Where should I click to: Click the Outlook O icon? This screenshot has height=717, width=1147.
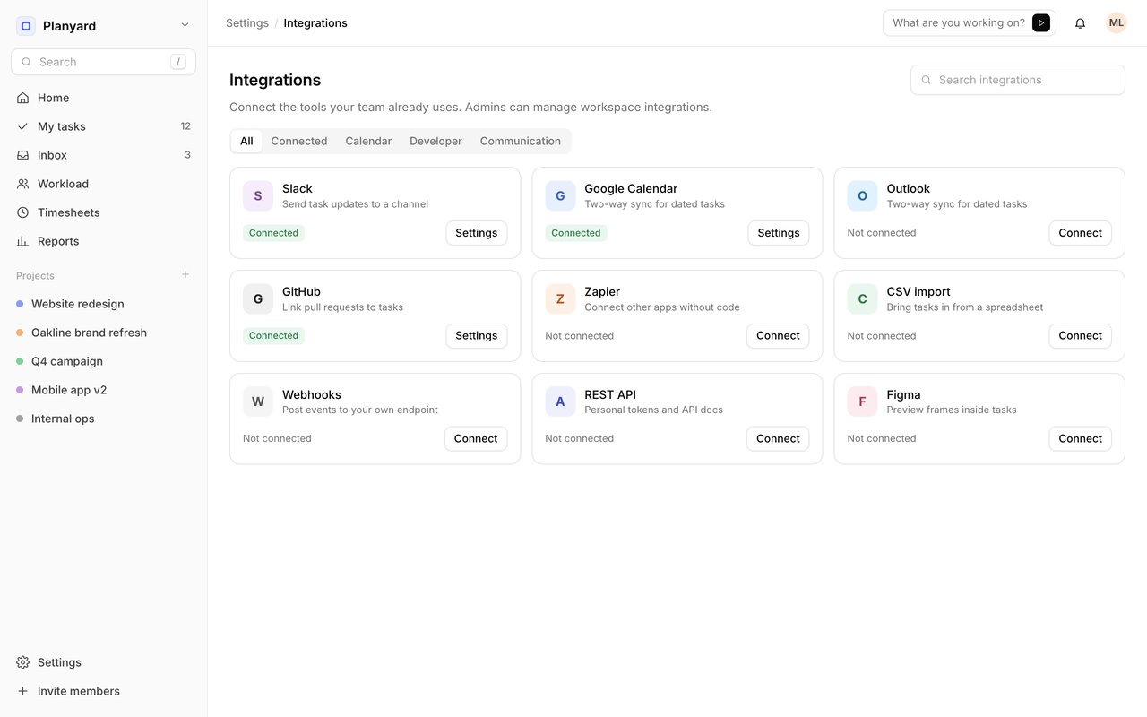tap(862, 195)
